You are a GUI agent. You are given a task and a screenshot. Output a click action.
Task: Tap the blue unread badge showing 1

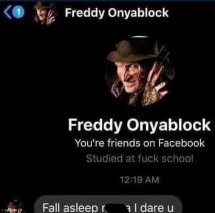(19, 12)
